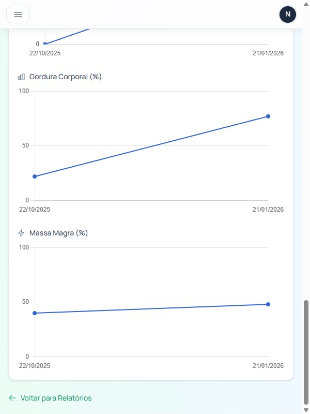Image resolution: width=310 pixels, height=414 pixels.
Task: Click the scrollbar down arrow
Action: 306,410
